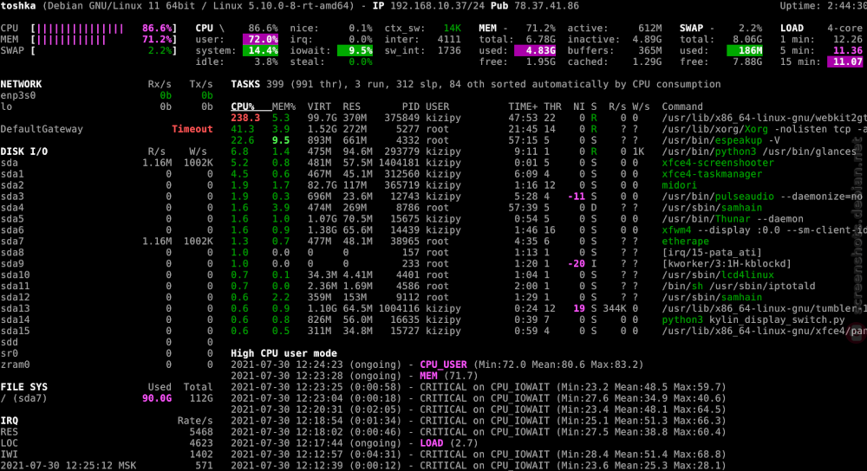Click the High CPU user mode heading
867x471 pixels.
(x=284, y=353)
